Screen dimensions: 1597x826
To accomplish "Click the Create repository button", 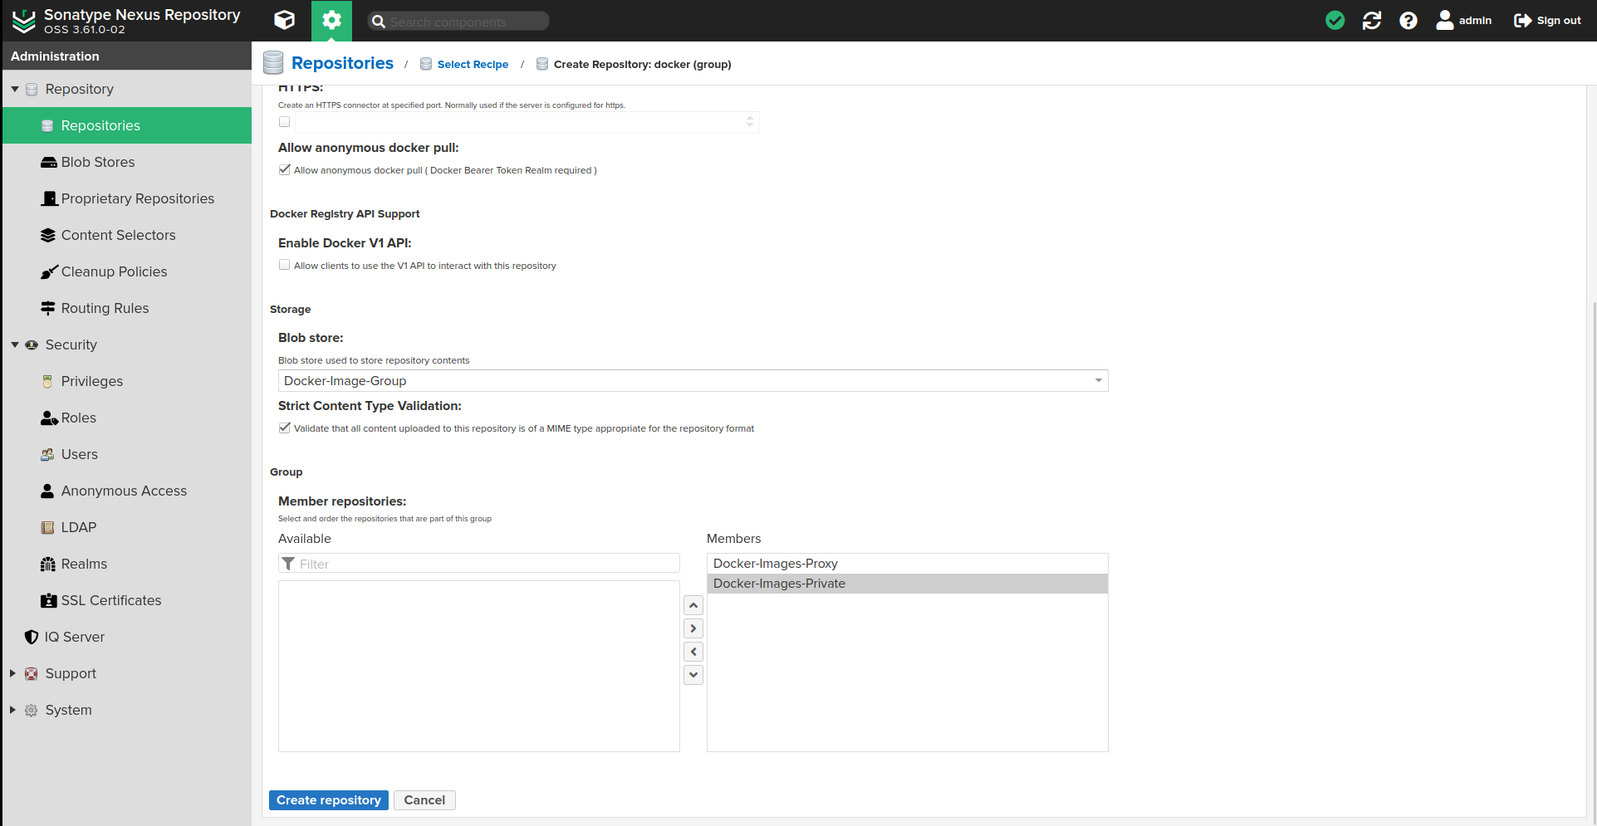I will point(328,800).
